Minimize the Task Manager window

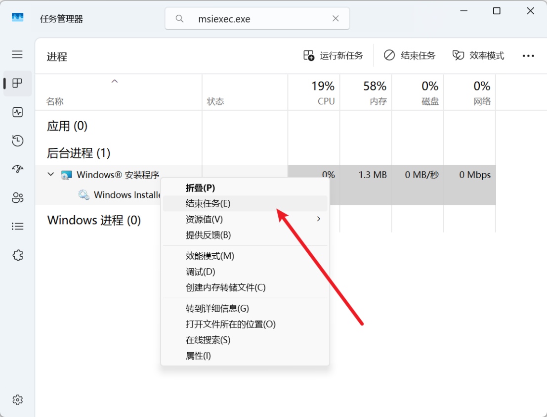pos(463,11)
